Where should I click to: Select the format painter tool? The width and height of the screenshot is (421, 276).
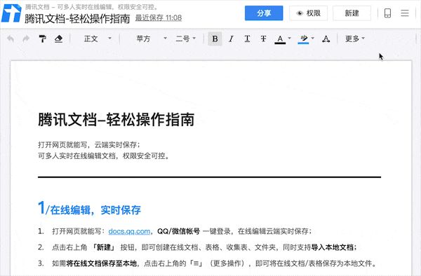pyautogui.click(x=42, y=39)
